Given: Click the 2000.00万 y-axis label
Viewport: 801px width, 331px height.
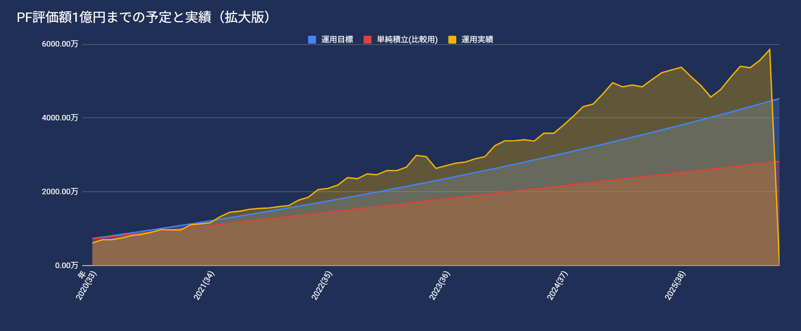Looking at the screenshot, I should click(60, 191).
